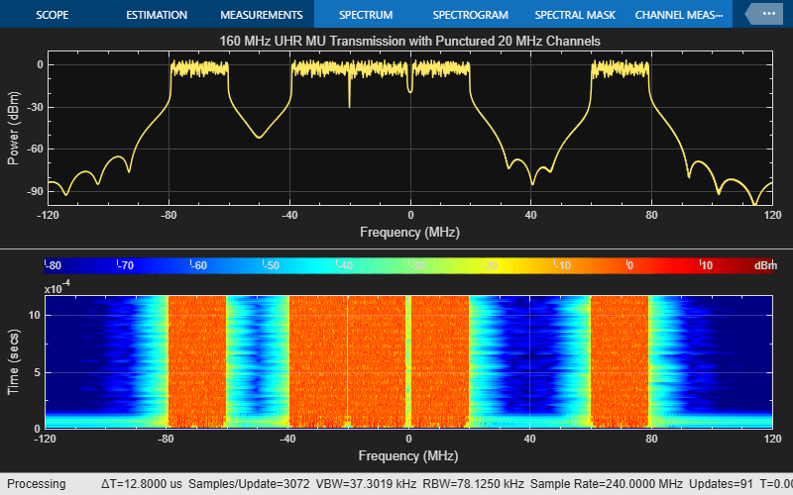Viewport: 793px width, 495px height.
Task: Click the spectrum plot Frequency (MHz) label
Action: coord(410,231)
